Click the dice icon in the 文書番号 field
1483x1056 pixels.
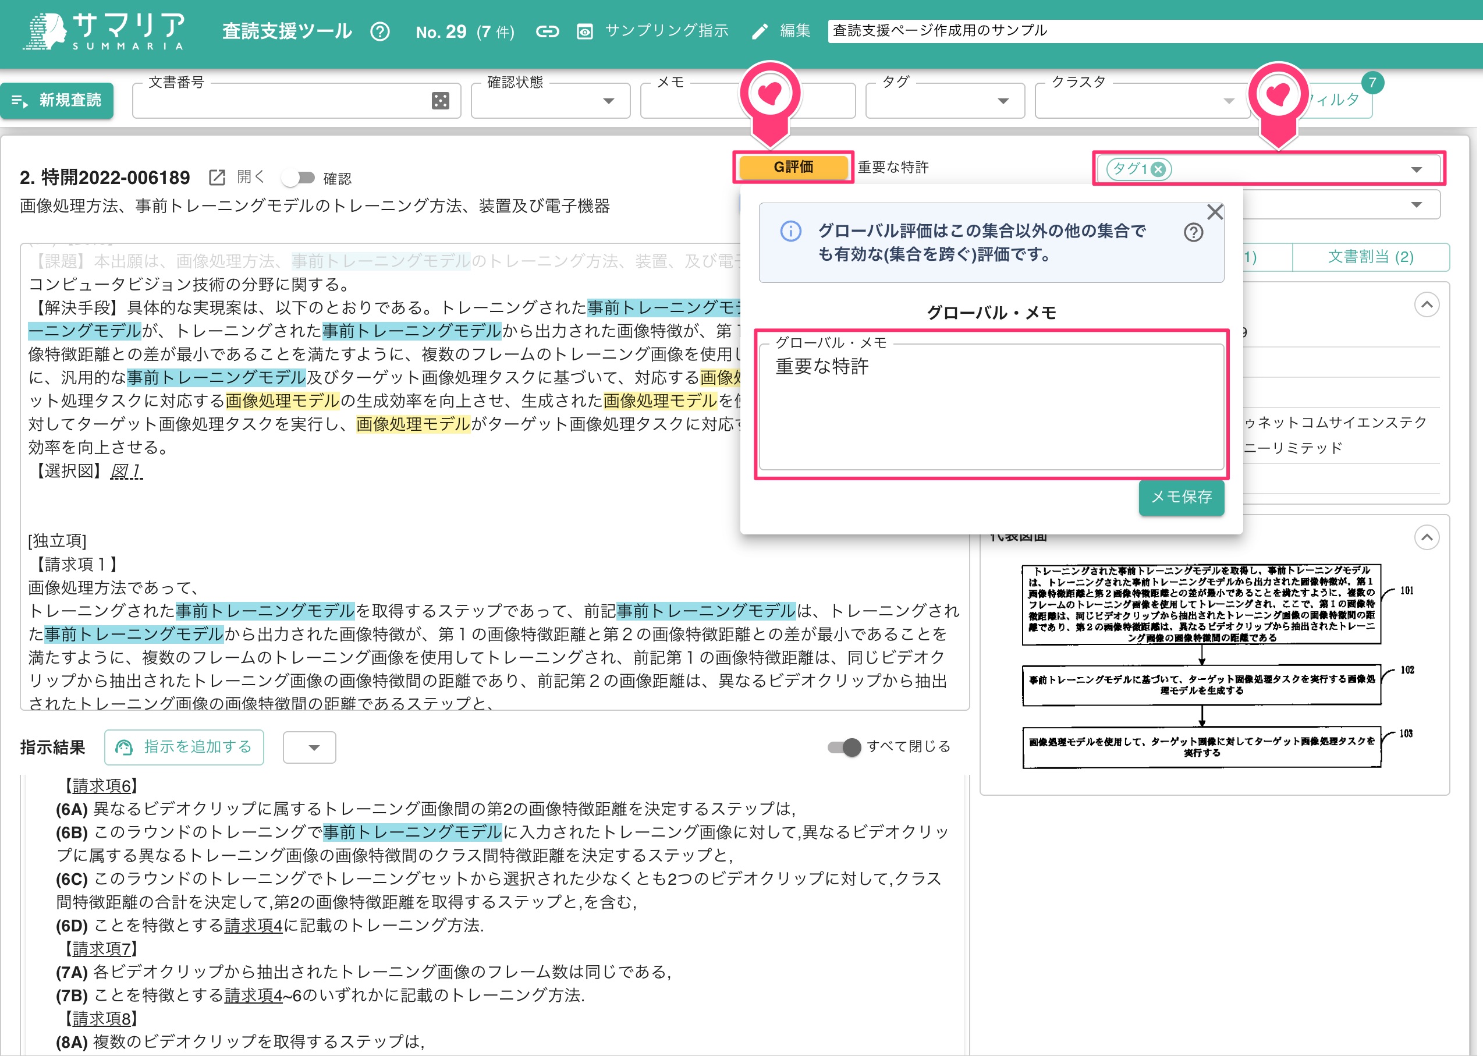point(441,100)
